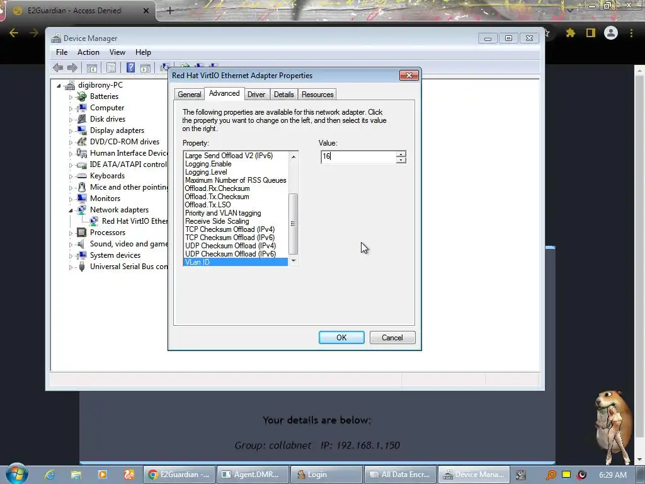Click the Keyboards device icon

(x=82, y=176)
